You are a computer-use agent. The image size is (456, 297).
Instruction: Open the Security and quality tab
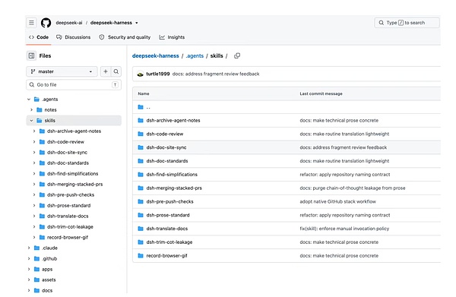[x=125, y=37]
